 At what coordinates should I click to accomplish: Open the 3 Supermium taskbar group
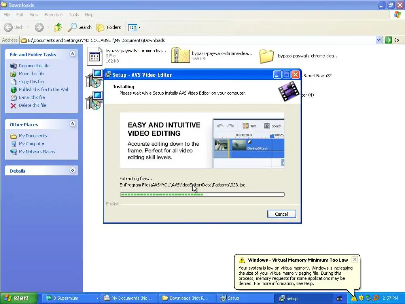coord(72,298)
